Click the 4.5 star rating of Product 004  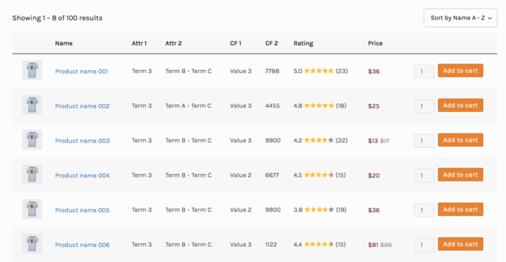(319, 175)
